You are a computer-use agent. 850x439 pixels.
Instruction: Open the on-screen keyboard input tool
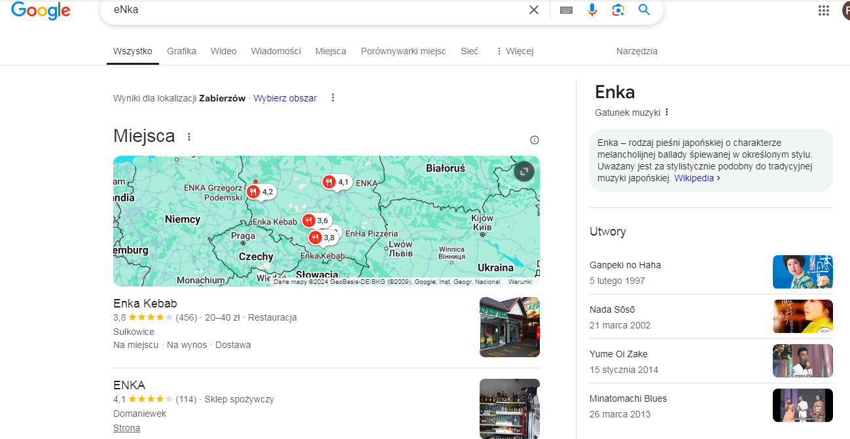pos(566,10)
